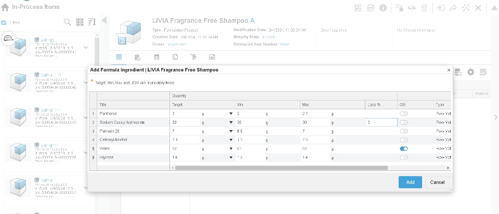Click the Cancel button in the dialog
The image size is (499, 214).
coord(437,182)
